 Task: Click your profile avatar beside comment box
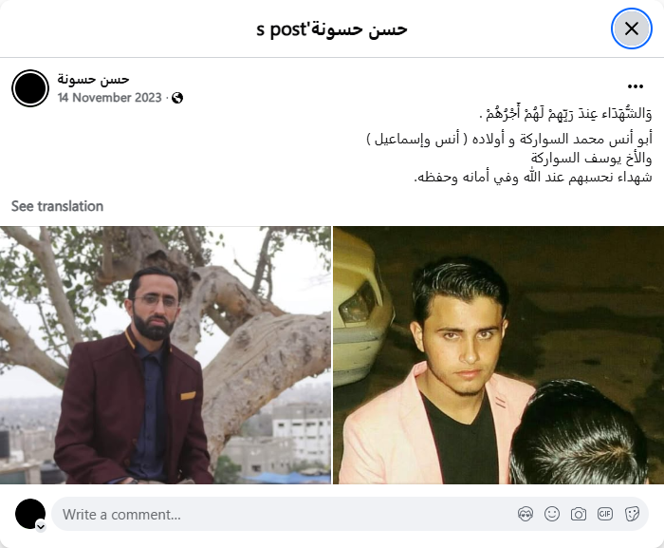coord(30,514)
